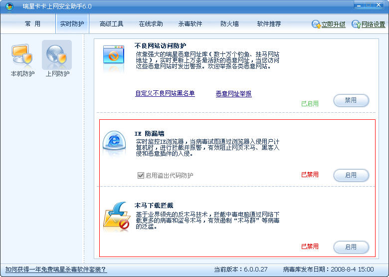Click the 木马下载拦截 heading

click(154, 206)
